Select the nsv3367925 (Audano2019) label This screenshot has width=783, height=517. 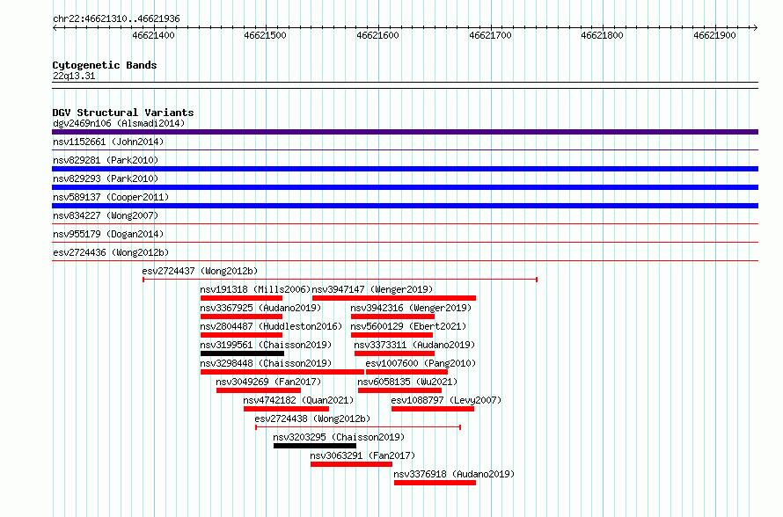click(x=260, y=308)
